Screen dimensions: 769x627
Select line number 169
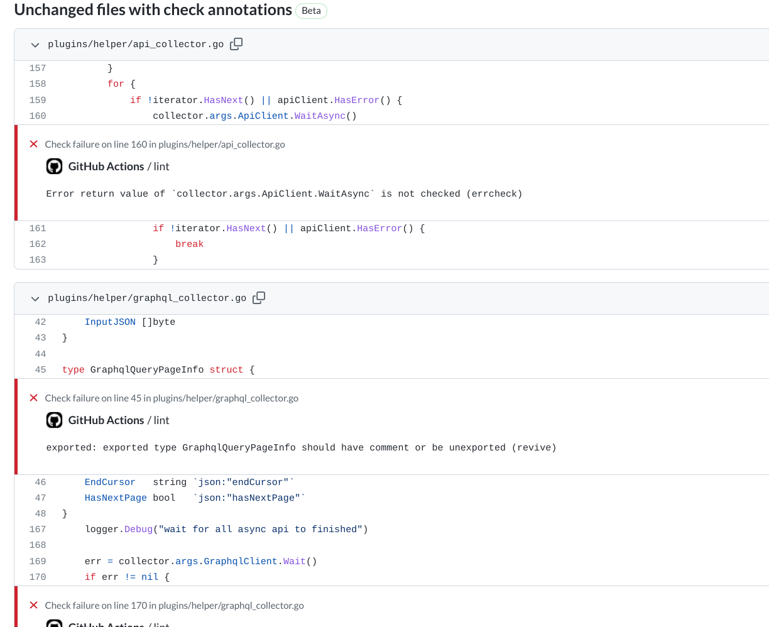[38, 561]
